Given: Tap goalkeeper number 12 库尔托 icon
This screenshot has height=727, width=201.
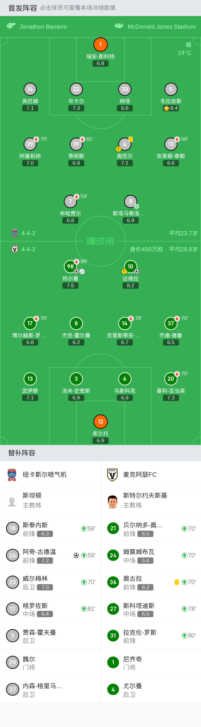Looking at the screenshot, I should pyautogui.click(x=100, y=421).
